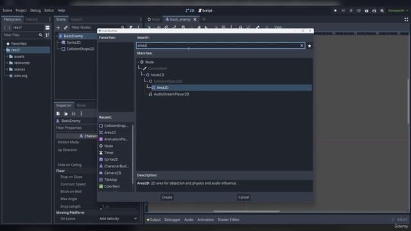The height and width of the screenshot is (231, 411).
Task: Select Node2D in the Matches tree
Action: 157,75
